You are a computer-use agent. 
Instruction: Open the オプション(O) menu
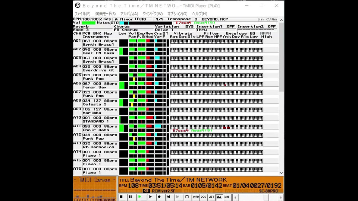[177, 14]
